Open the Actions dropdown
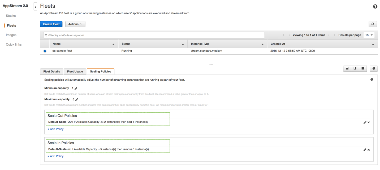The image size is (380, 170). pos(75,24)
